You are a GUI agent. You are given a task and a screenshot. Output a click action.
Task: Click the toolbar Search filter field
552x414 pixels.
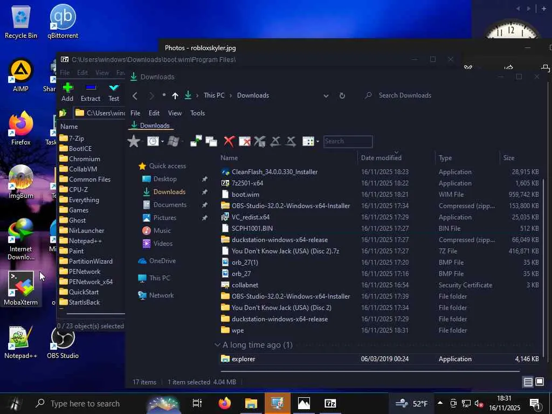tap(348, 141)
